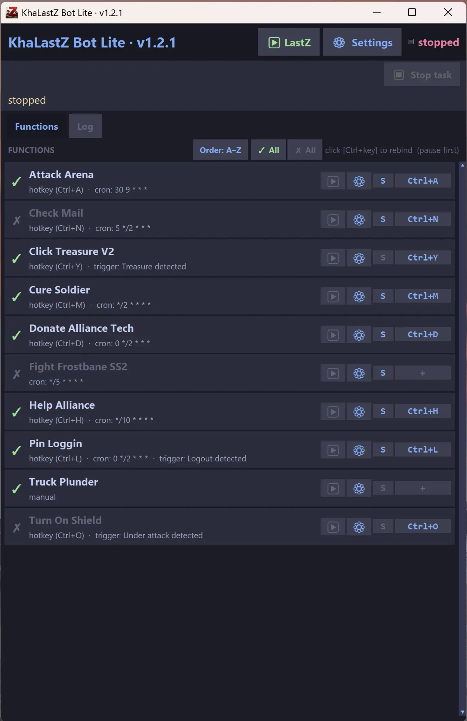Screen dimensions: 467x721
Task: Click play icon for Cure Soldier
Action: pyautogui.click(x=333, y=296)
